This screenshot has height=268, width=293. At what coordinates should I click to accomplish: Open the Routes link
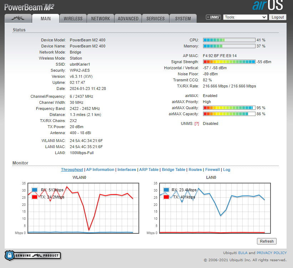coord(195,170)
